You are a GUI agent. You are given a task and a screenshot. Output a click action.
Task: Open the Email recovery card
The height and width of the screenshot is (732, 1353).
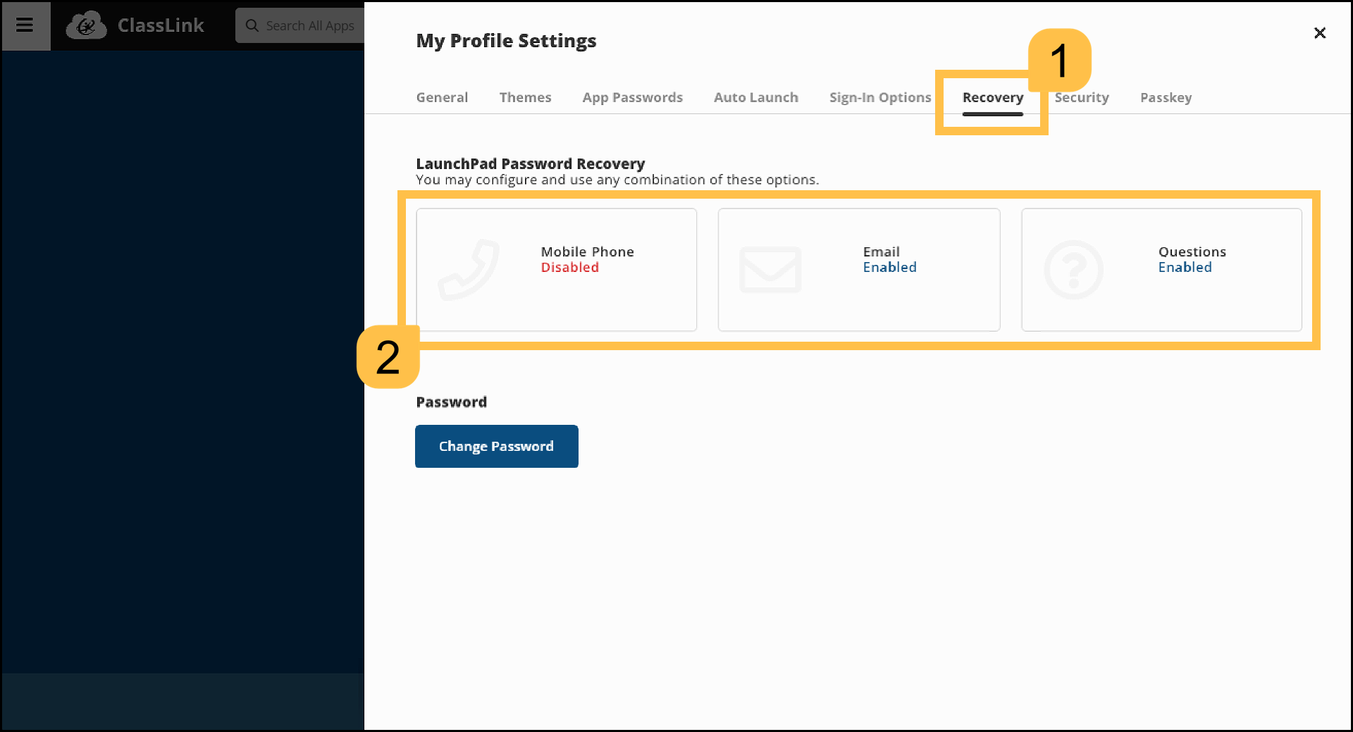click(859, 270)
